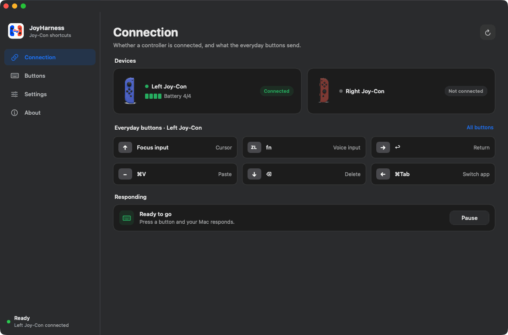Open the About section

pos(50,113)
